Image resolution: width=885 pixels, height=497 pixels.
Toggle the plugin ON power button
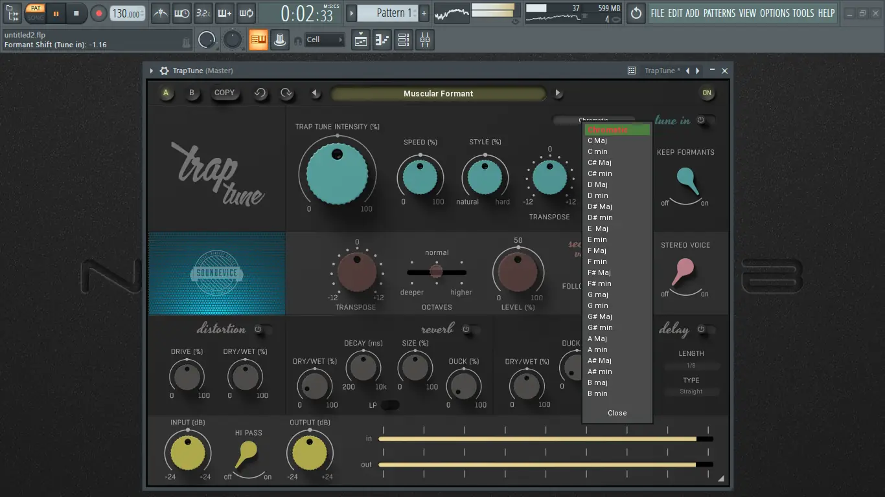(707, 93)
